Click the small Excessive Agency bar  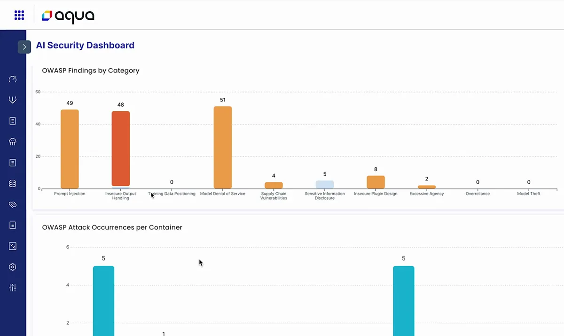(427, 187)
